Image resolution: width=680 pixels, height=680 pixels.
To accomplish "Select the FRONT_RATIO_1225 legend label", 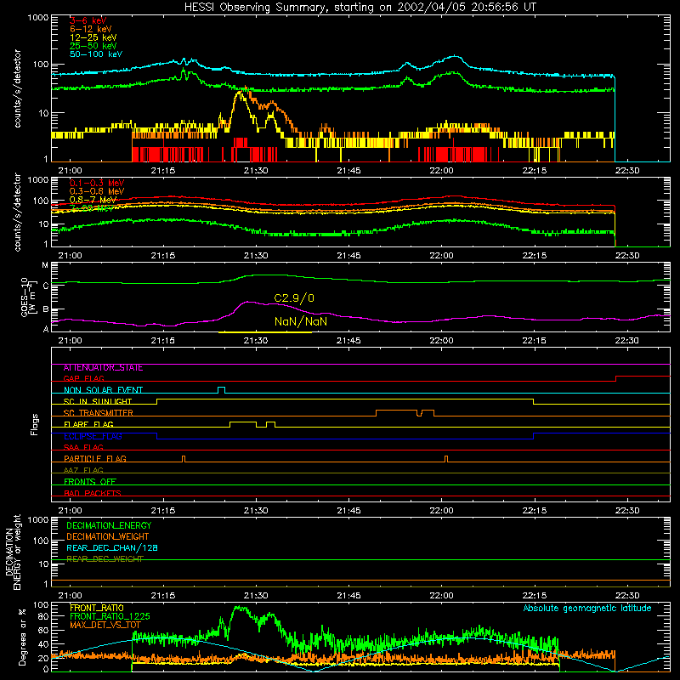I will (110, 616).
